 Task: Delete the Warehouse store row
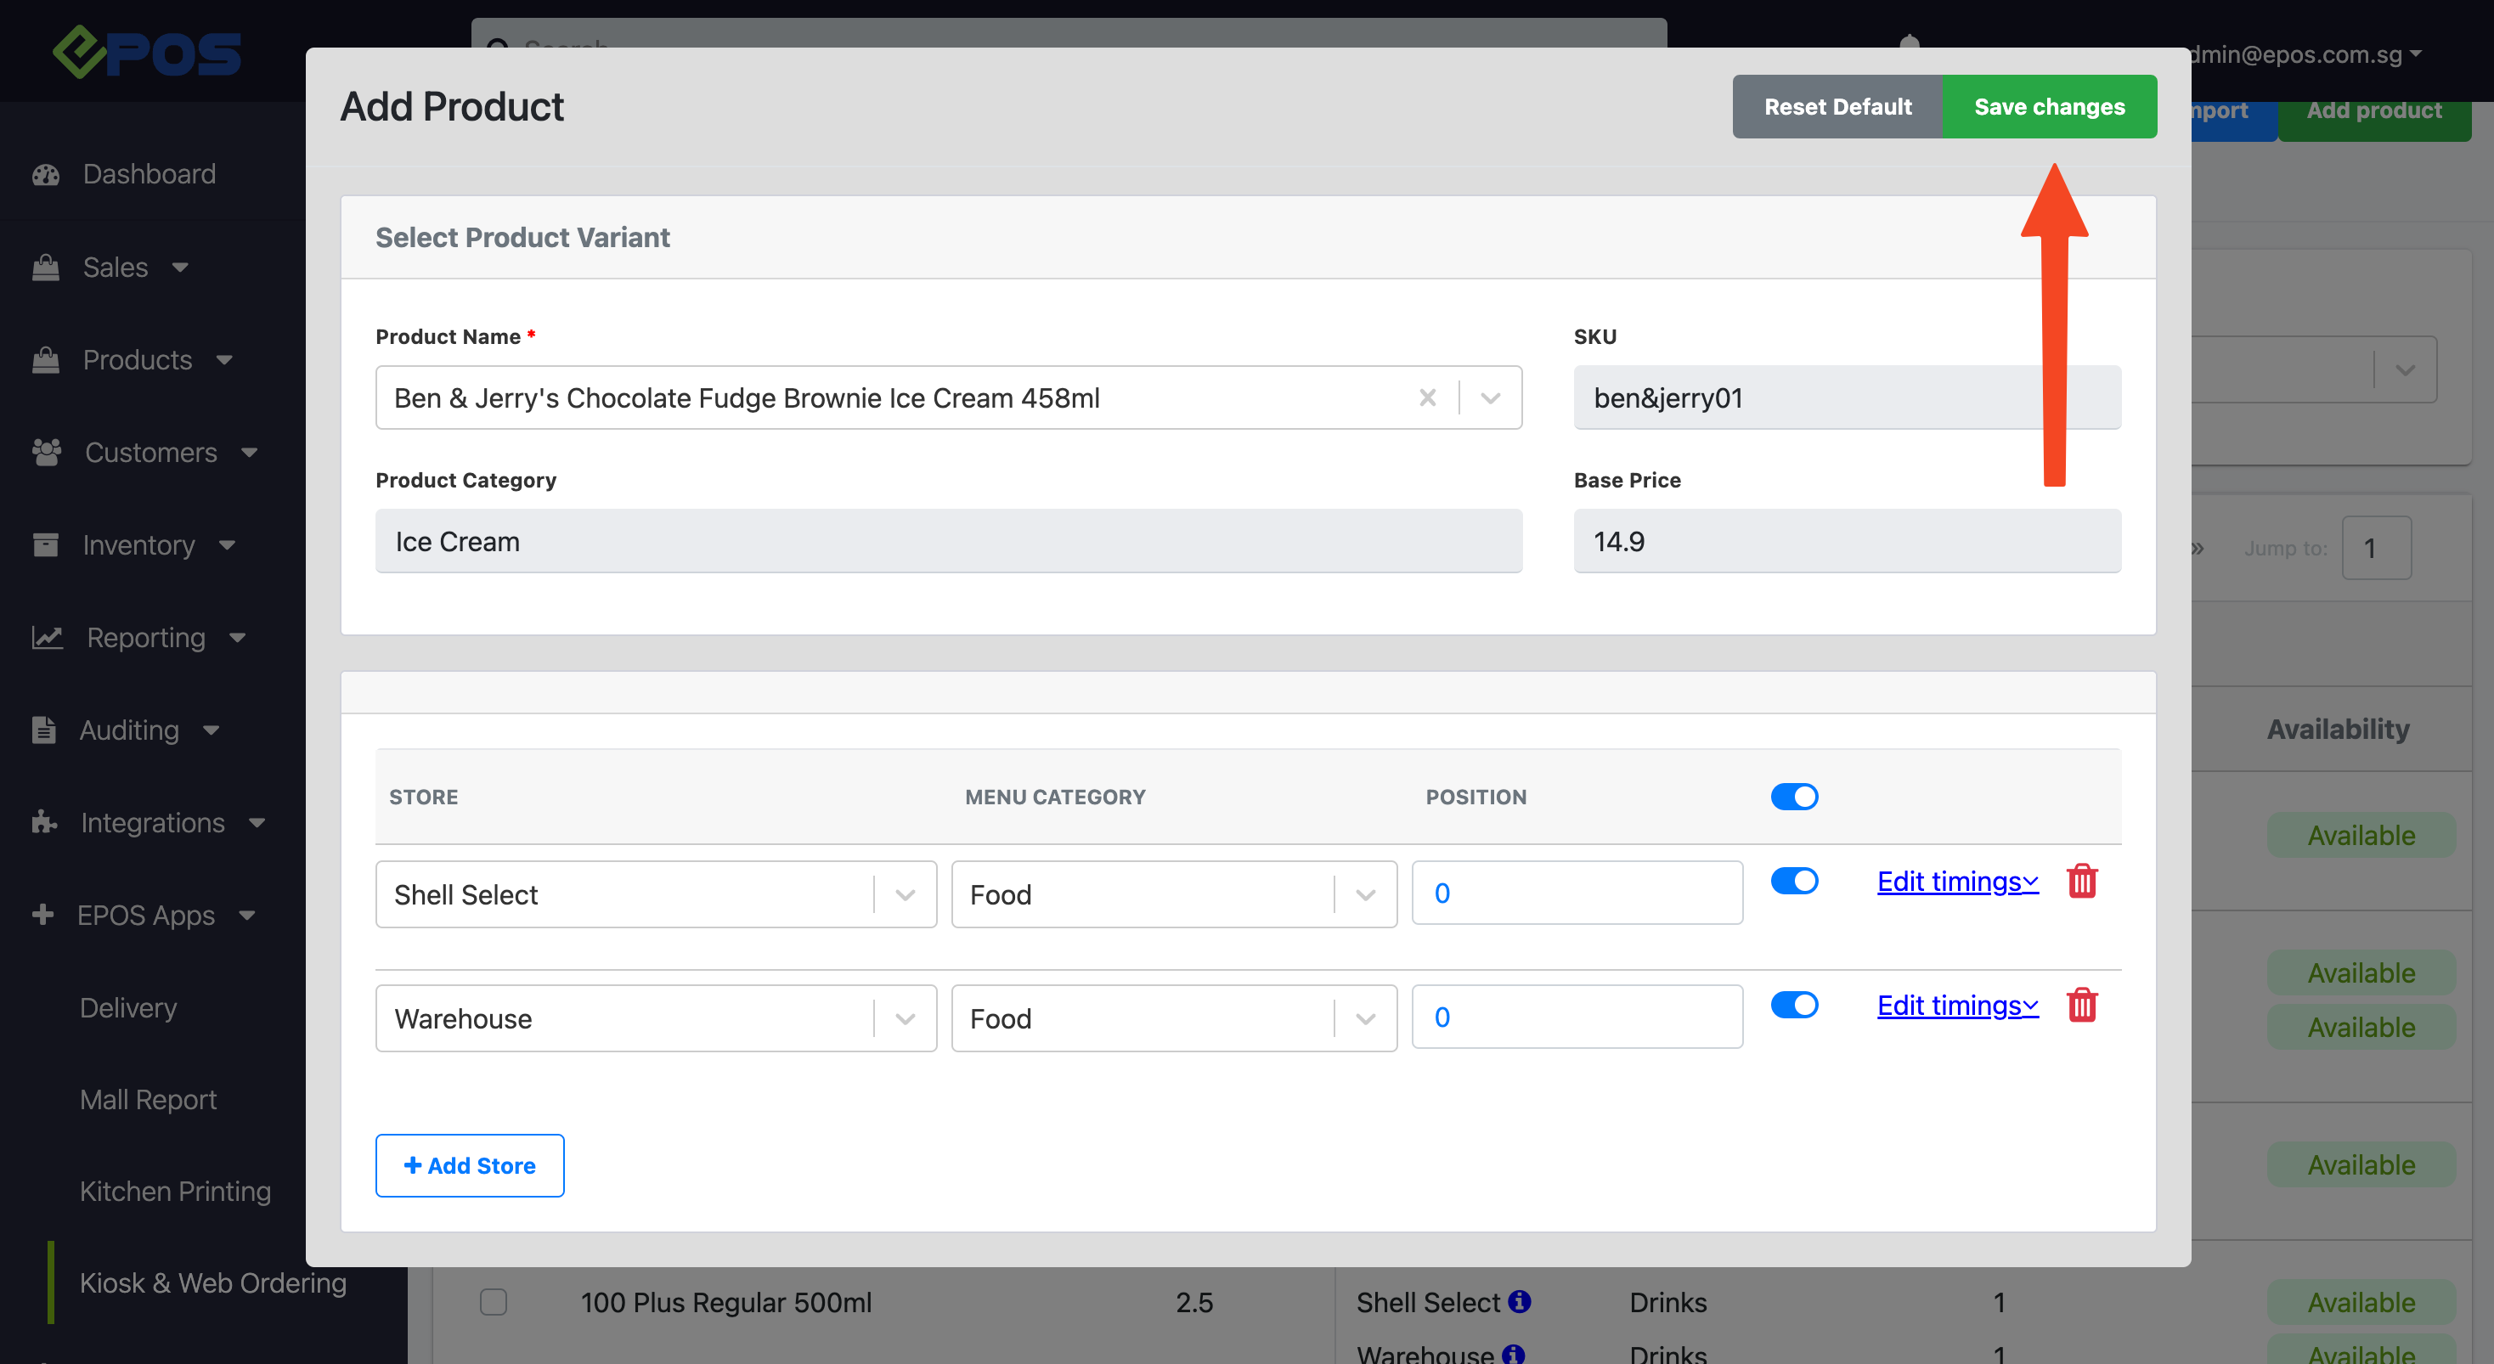click(2081, 1005)
